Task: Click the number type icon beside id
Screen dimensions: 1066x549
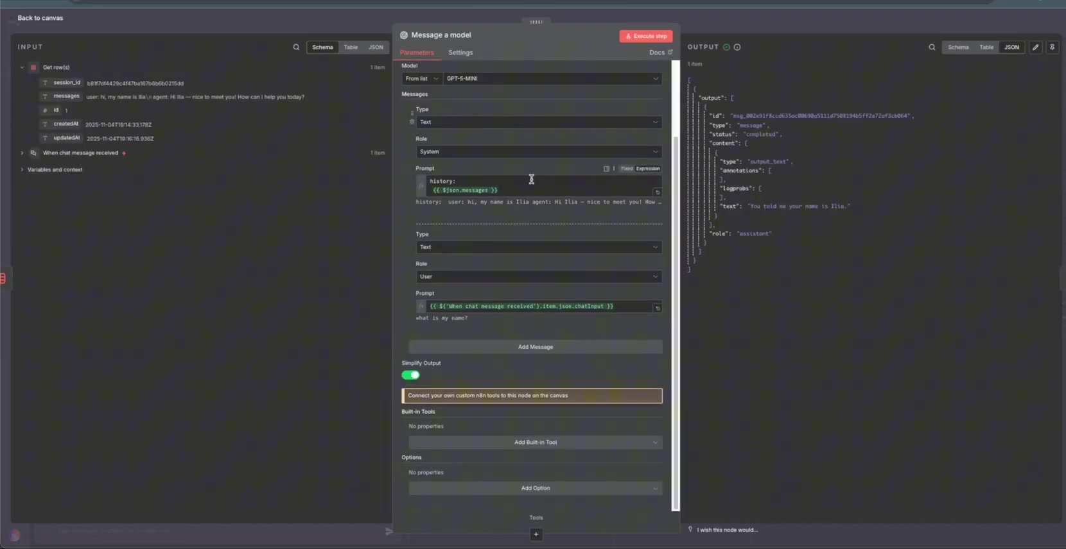Action: pyautogui.click(x=45, y=110)
